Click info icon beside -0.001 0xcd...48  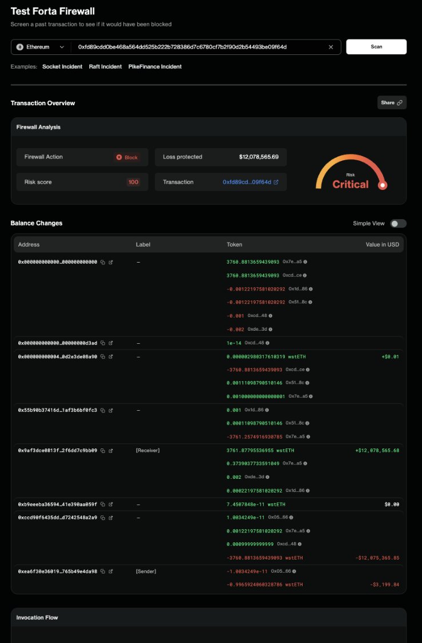point(270,316)
